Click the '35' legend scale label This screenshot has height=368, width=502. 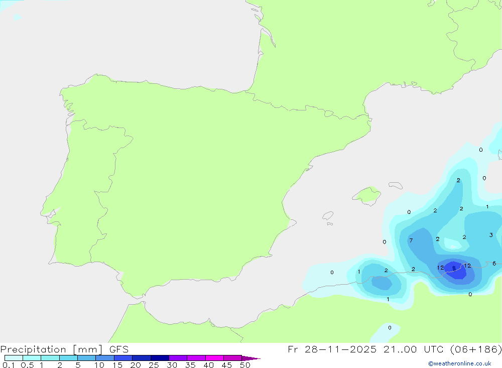click(x=190, y=365)
